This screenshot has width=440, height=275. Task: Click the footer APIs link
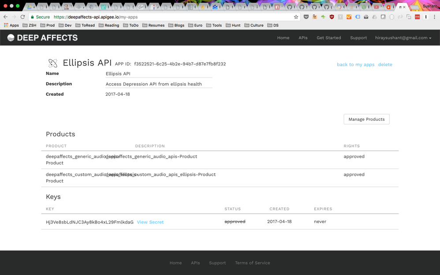(x=195, y=263)
